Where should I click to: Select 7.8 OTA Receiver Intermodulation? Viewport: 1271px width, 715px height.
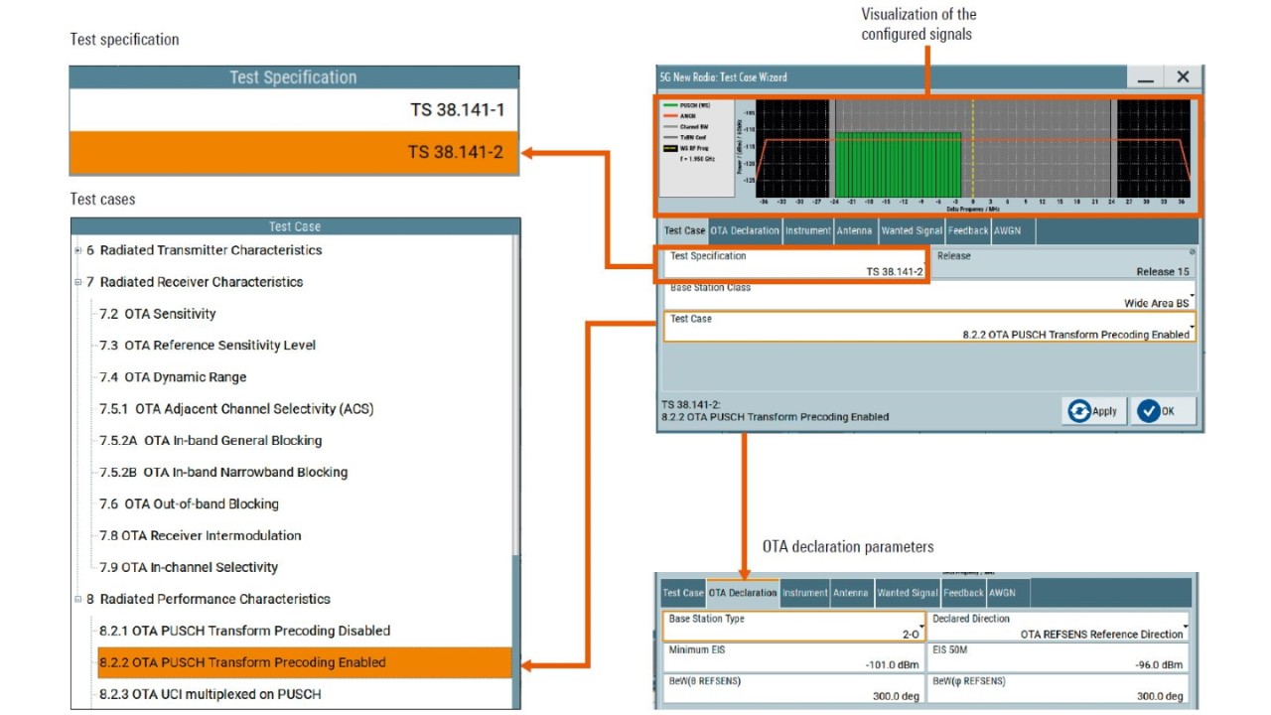200,535
